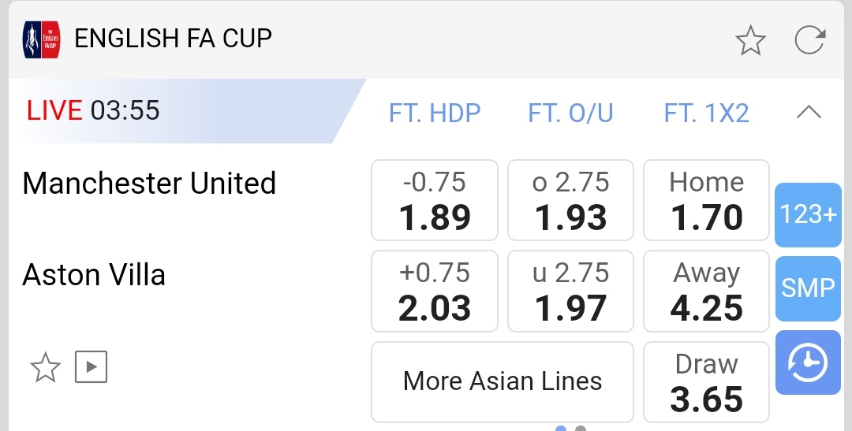This screenshot has height=431, width=852.
Task: Collapse the match section with the chevron
Action: click(809, 113)
